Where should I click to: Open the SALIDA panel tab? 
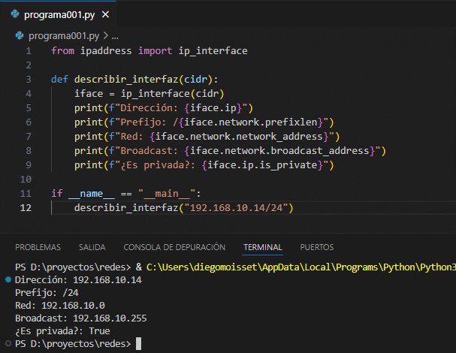tap(92, 247)
